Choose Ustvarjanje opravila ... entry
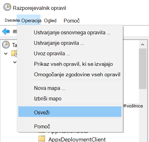 point(70,43)
